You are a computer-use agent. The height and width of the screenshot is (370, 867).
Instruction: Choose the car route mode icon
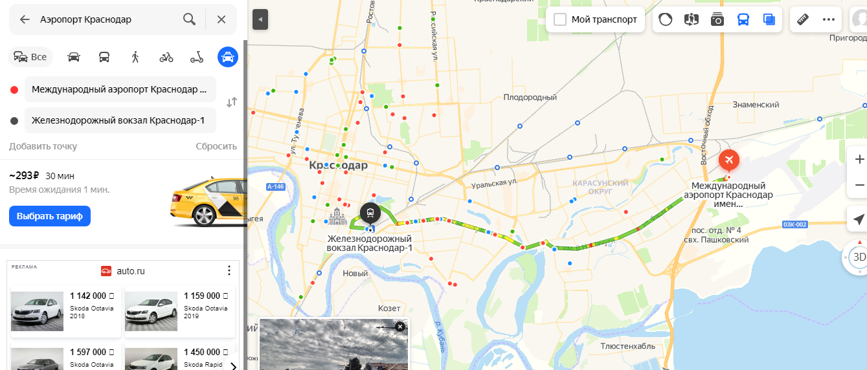[74, 57]
